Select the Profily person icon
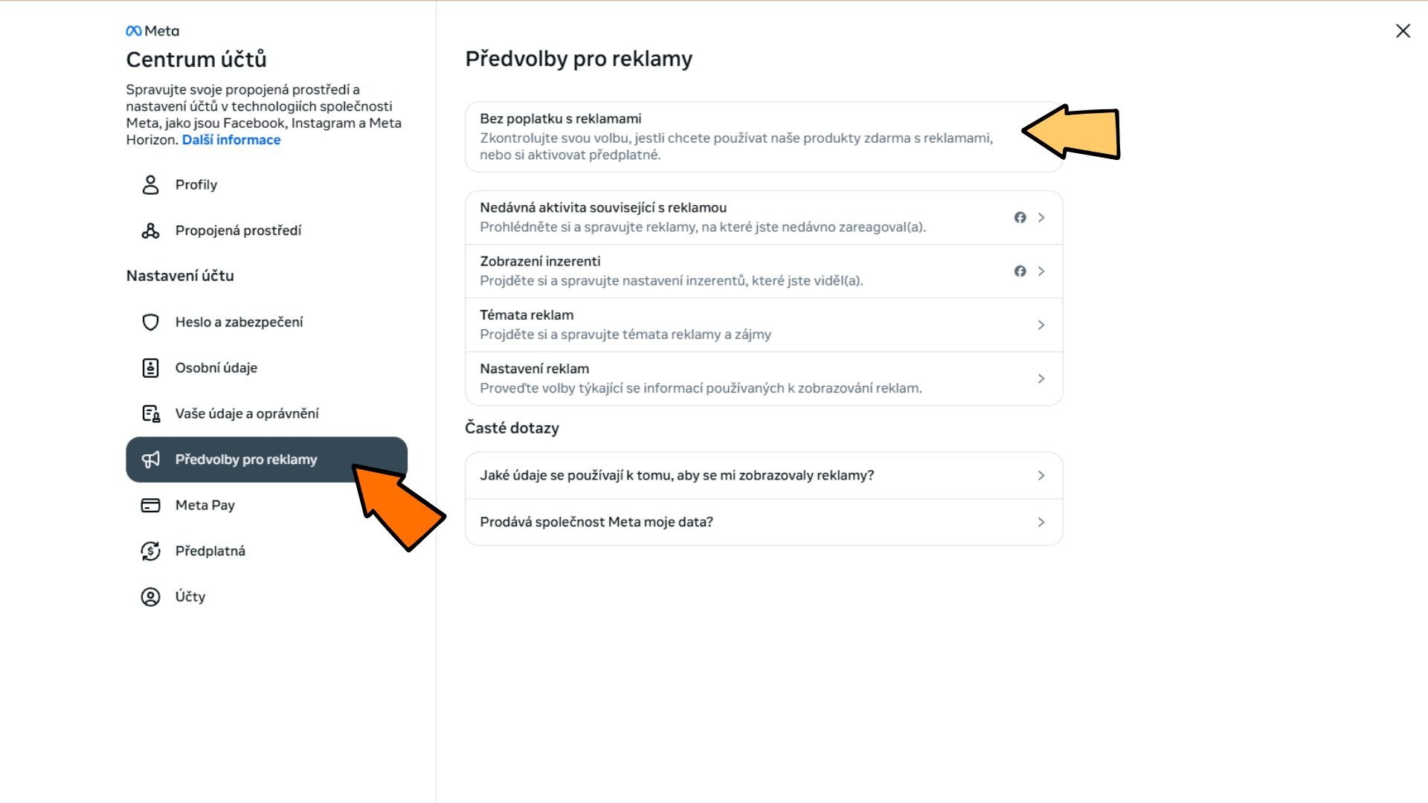This screenshot has width=1428, height=803. (x=151, y=184)
